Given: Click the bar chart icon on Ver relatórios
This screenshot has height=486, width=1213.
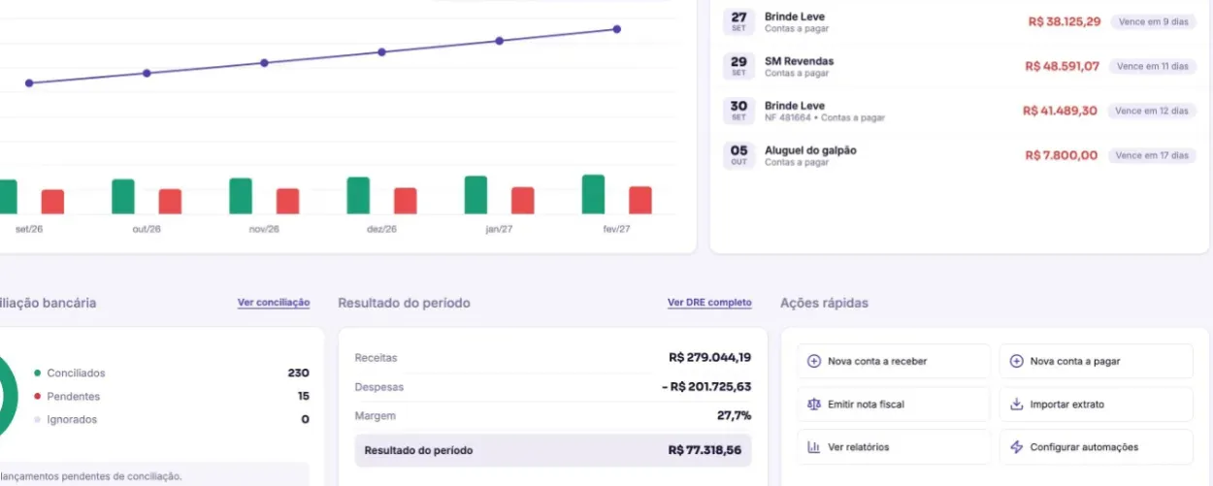Looking at the screenshot, I should point(814,447).
